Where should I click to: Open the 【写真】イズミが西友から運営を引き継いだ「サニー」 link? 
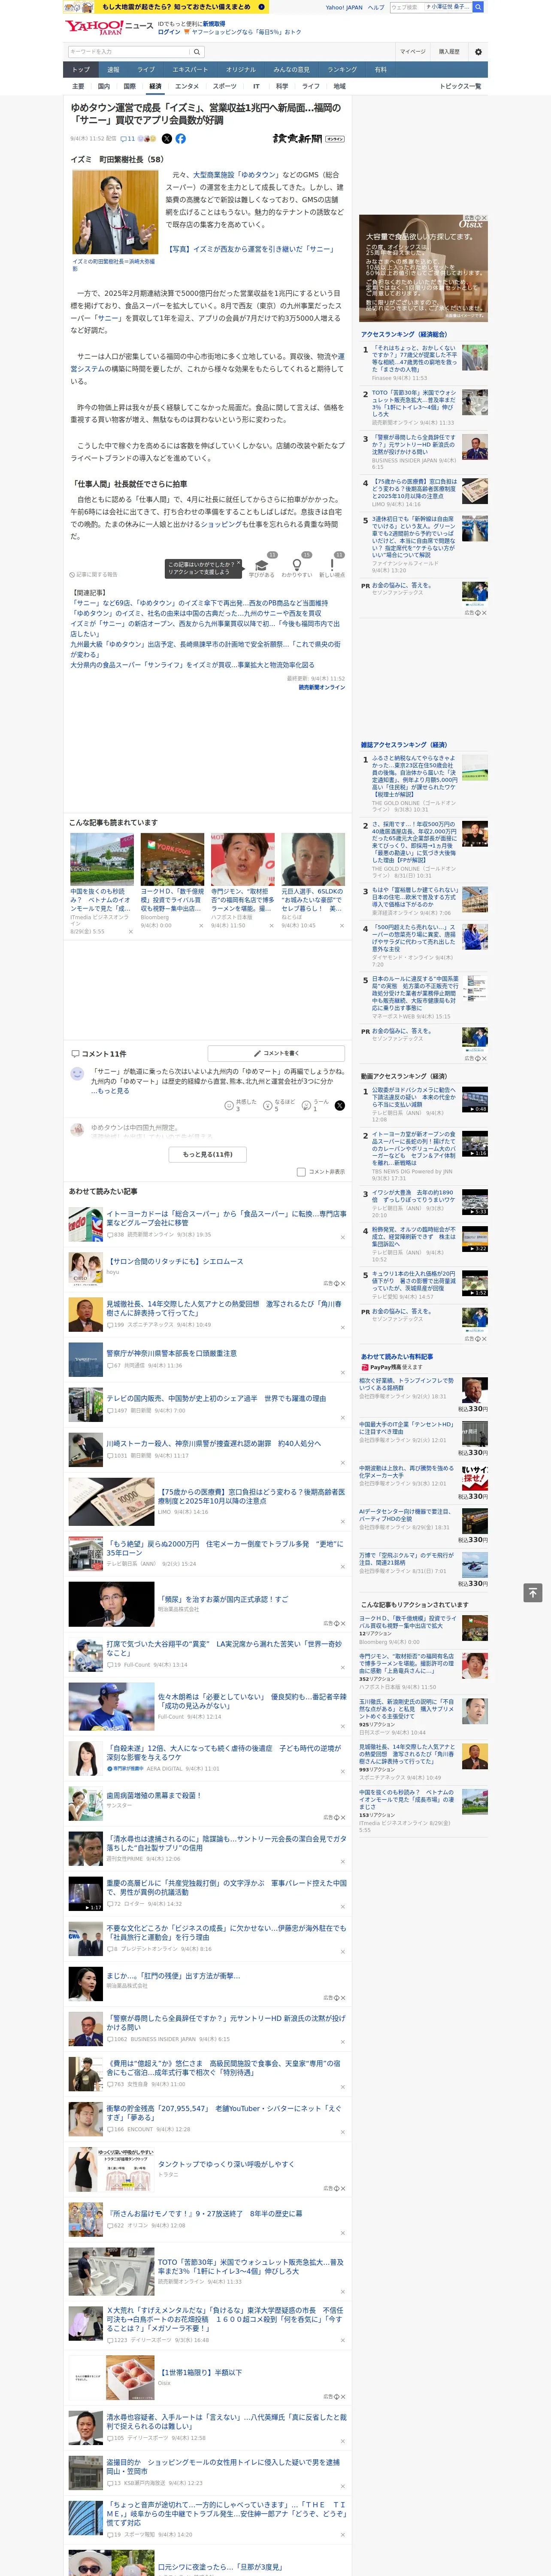[250, 250]
